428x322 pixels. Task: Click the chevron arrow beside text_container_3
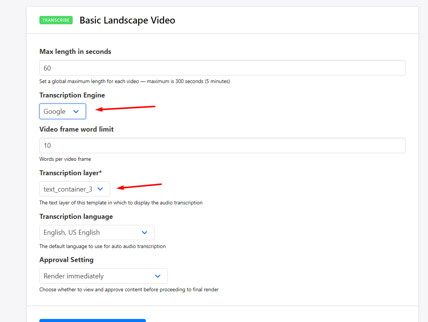[100, 189]
